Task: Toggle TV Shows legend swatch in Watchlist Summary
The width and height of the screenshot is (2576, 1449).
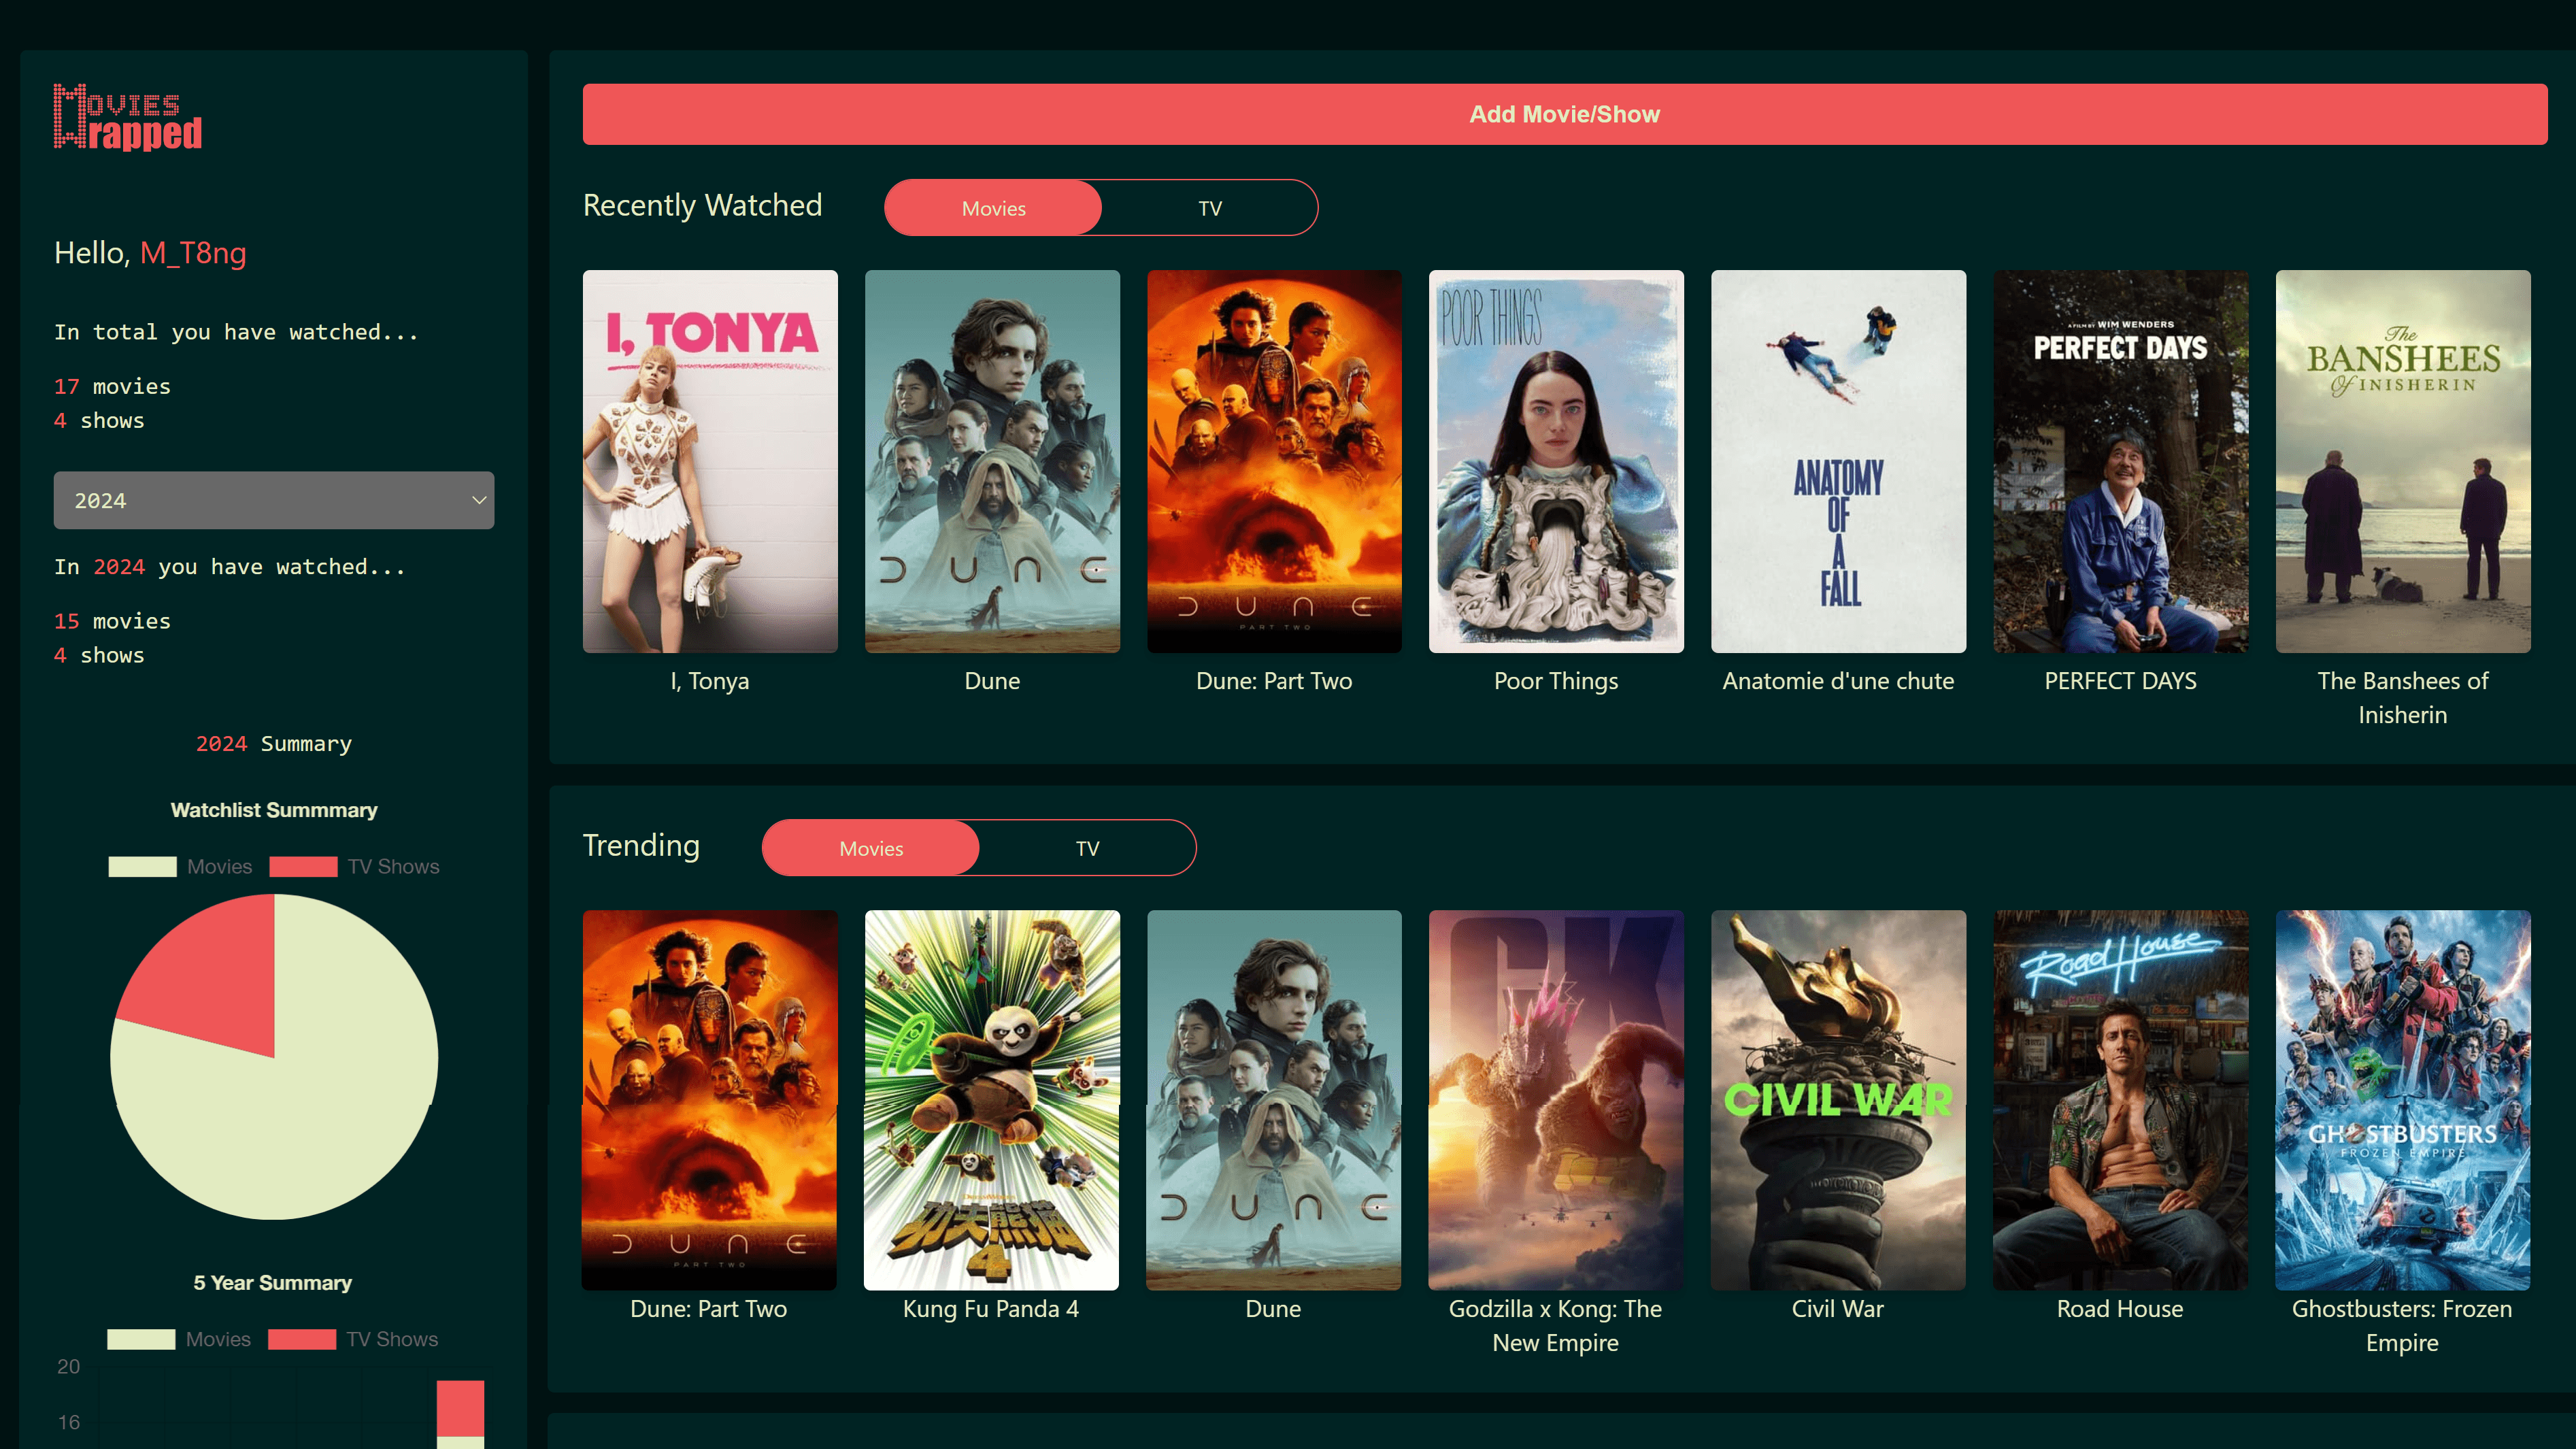Action: point(303,866)
